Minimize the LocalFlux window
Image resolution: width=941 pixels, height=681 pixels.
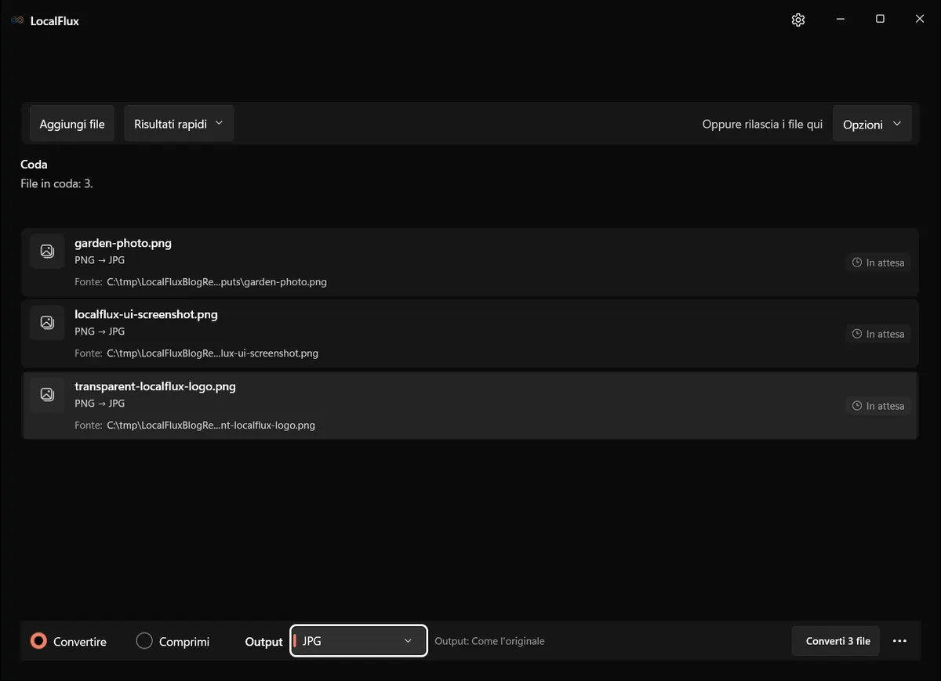pos(840,19)
